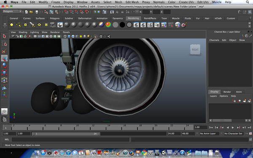253x158 pixels.
Task: Select the Show Manipulator Tool in toolbox
Action: tap(4, 95)
